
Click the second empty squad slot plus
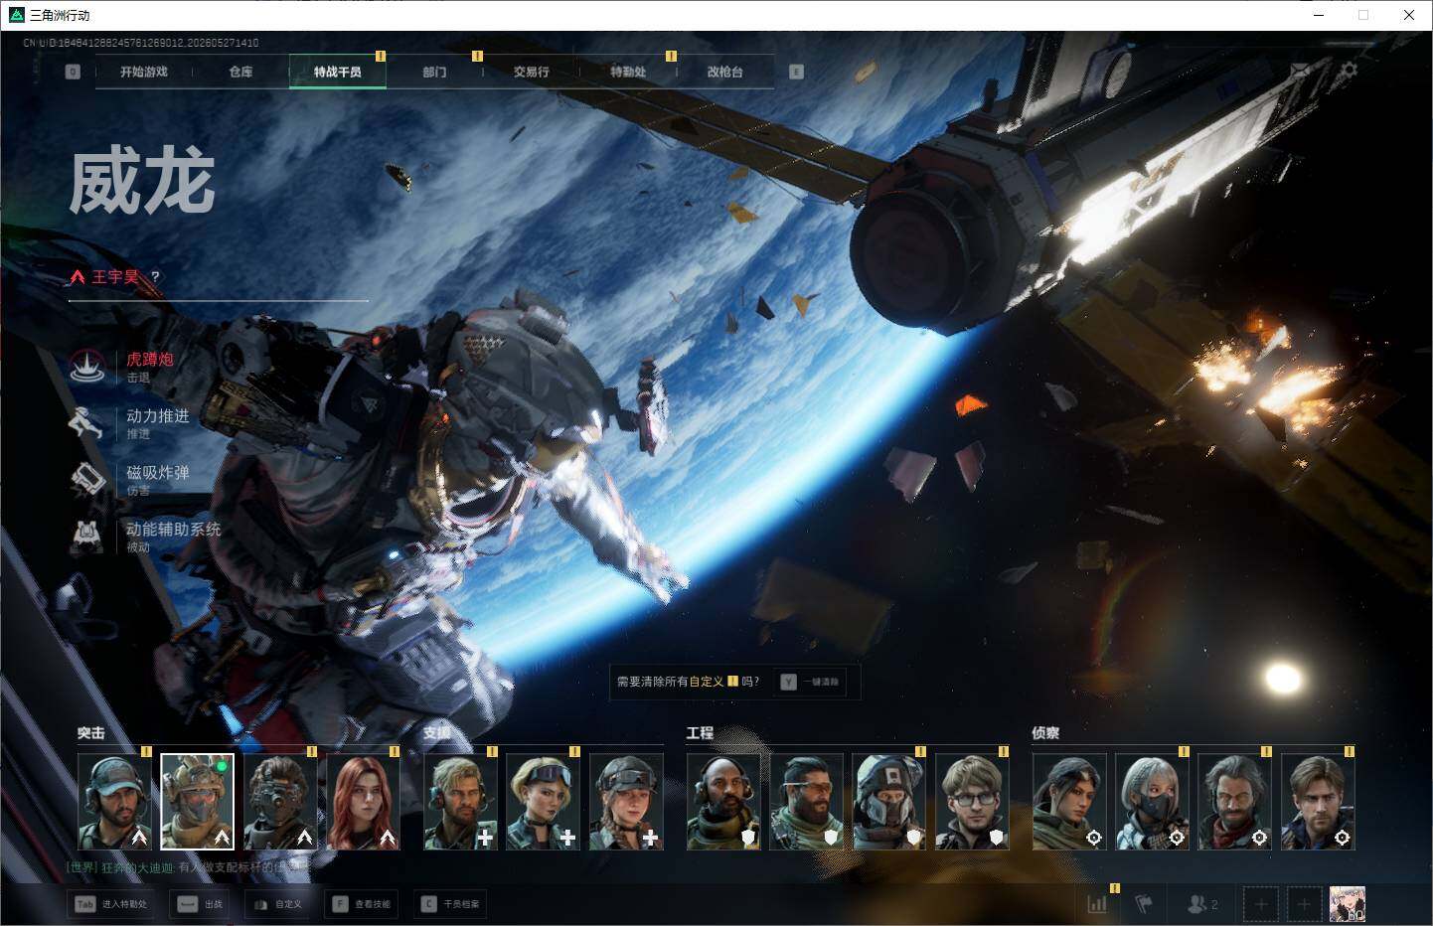point(1305,904)
